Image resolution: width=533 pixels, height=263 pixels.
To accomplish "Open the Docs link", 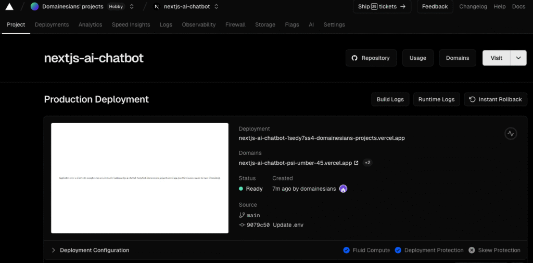I will click(x=518, y=6).
